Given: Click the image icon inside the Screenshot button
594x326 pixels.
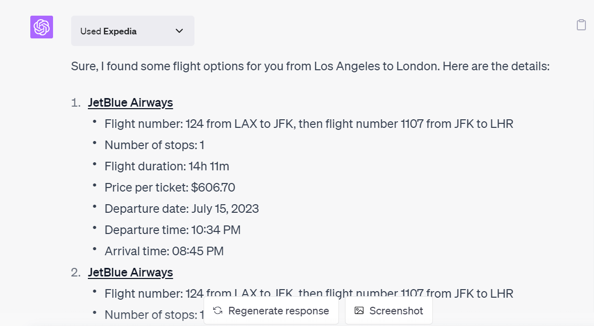Looking at the screenshot, I should [x=360, y=310].
